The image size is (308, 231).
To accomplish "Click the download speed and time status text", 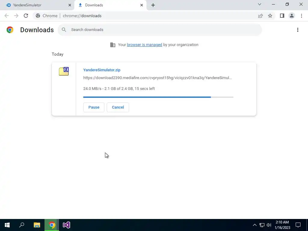I will [x=119, y=89].
